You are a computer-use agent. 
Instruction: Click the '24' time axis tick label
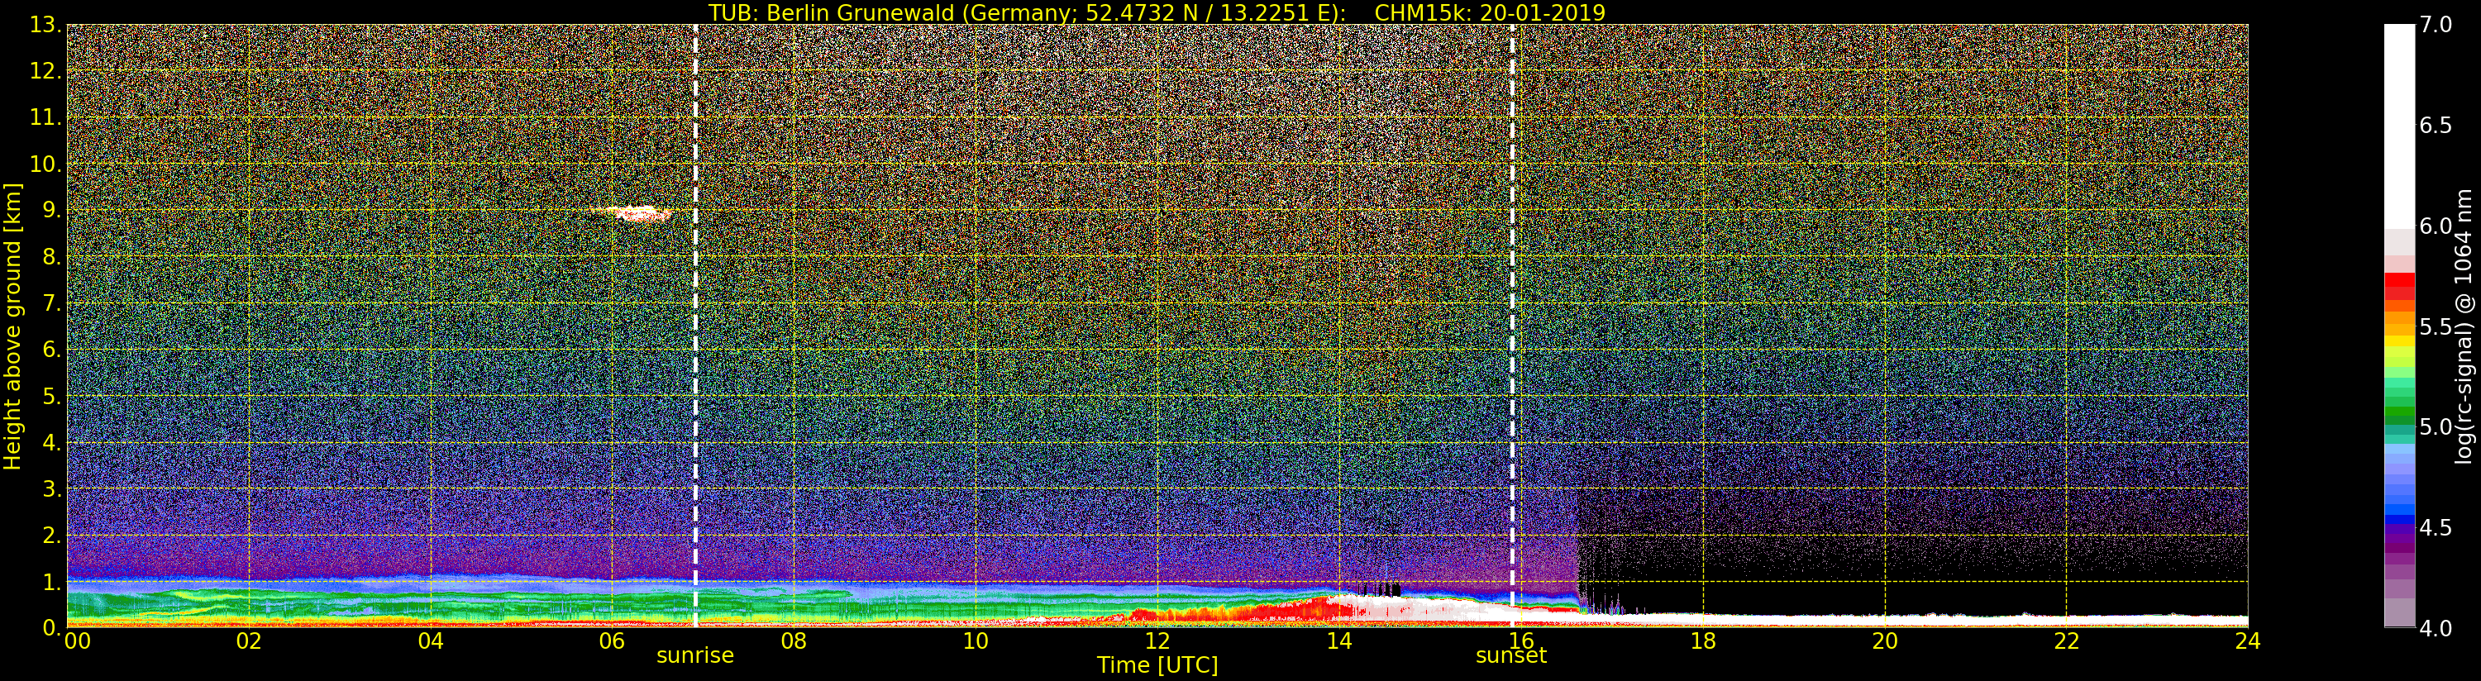2248,641
